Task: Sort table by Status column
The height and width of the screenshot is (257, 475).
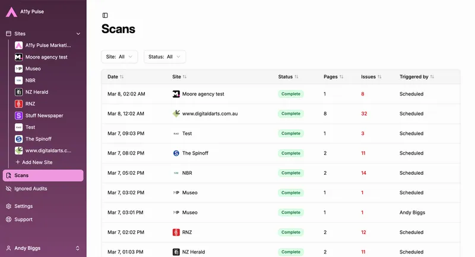Action: point(288,77)
